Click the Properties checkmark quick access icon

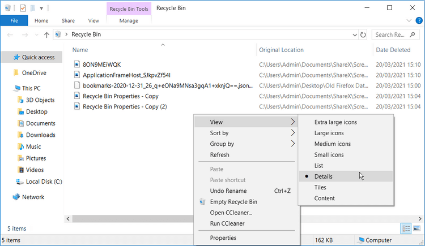click(x=23, y=8)
